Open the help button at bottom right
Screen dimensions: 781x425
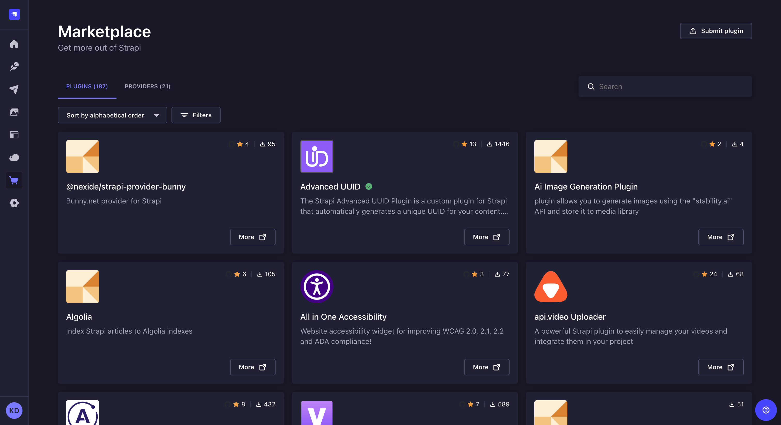click(x=765, y=411)
